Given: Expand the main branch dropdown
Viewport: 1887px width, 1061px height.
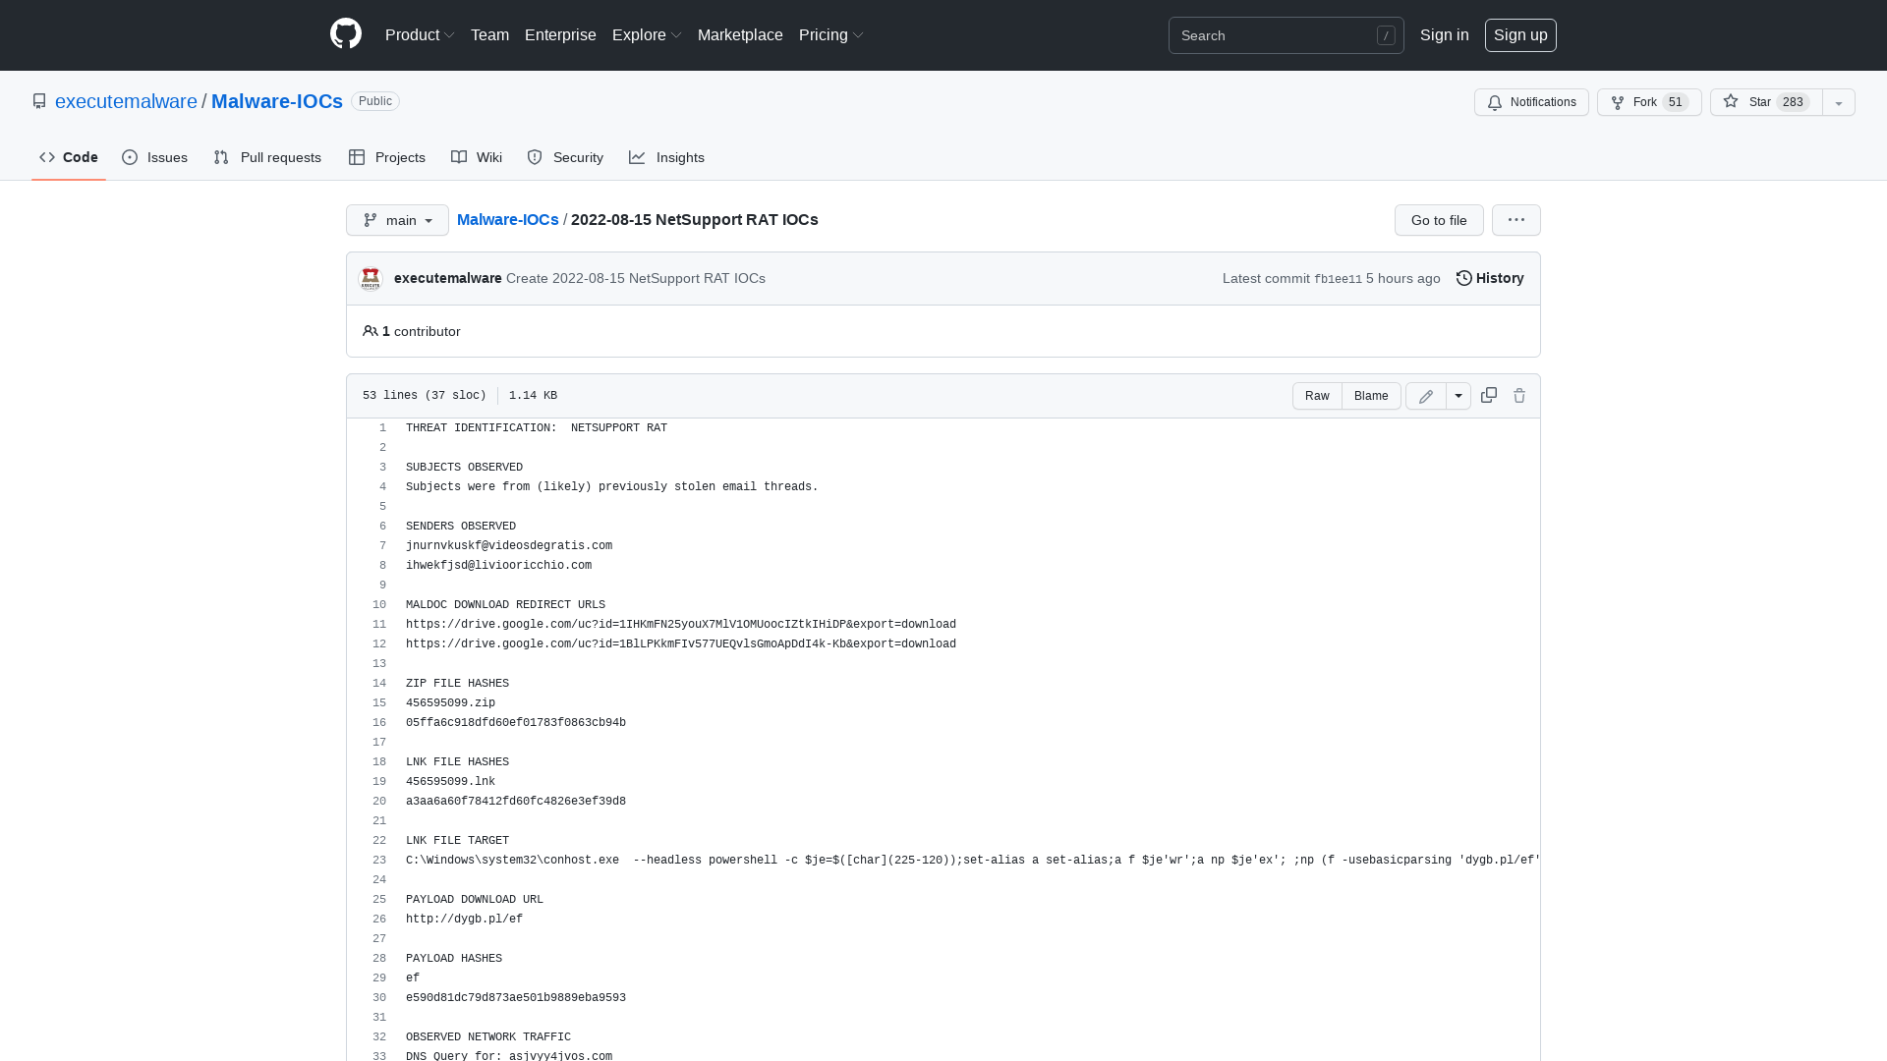Looking at the screenshot, I should [x=397, y=220].
